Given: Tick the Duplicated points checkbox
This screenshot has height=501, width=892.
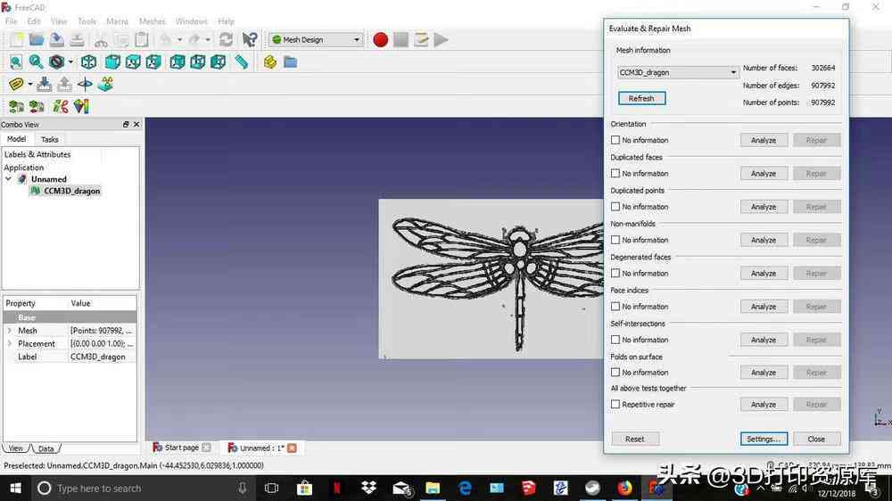Looking at the screenshot, I should click(x=615, y=207).
